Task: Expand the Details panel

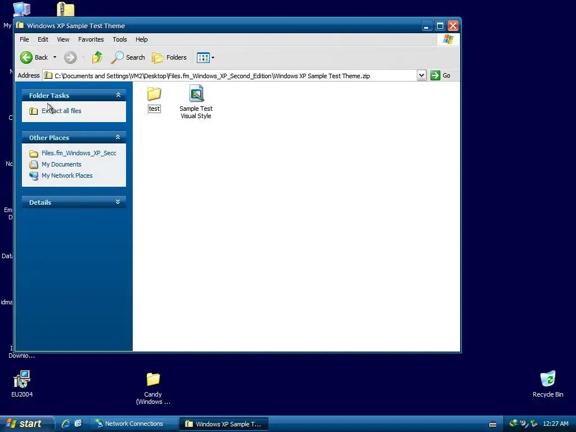Action: [118, 202]
